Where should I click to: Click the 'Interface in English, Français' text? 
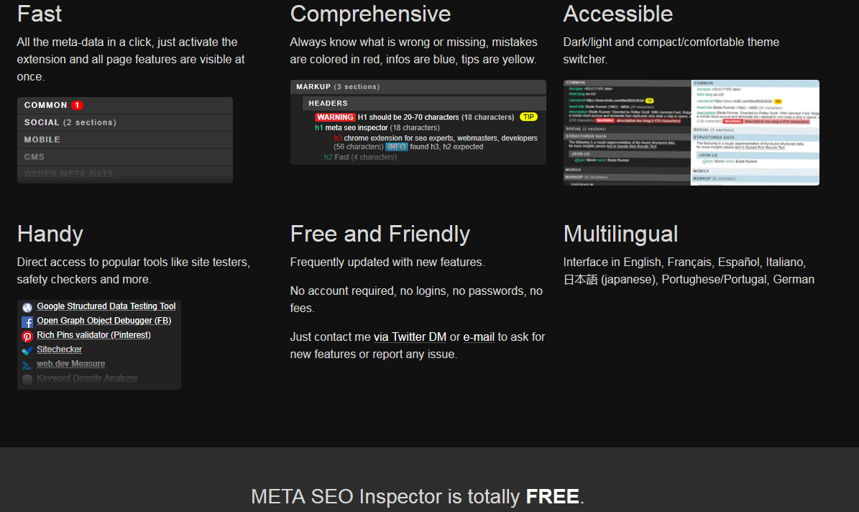689,271
